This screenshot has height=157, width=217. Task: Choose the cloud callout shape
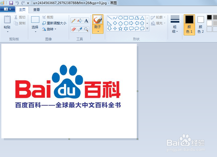[142, 29]
